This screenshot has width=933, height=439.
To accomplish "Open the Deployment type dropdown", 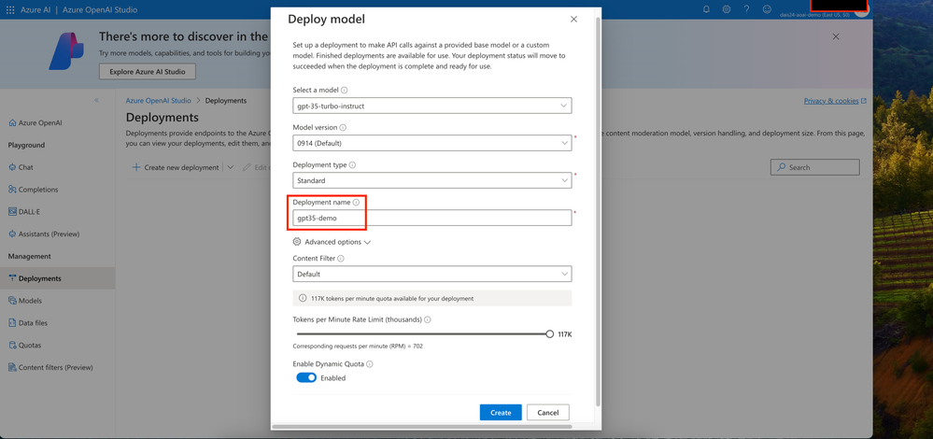I will coord(432,180).
